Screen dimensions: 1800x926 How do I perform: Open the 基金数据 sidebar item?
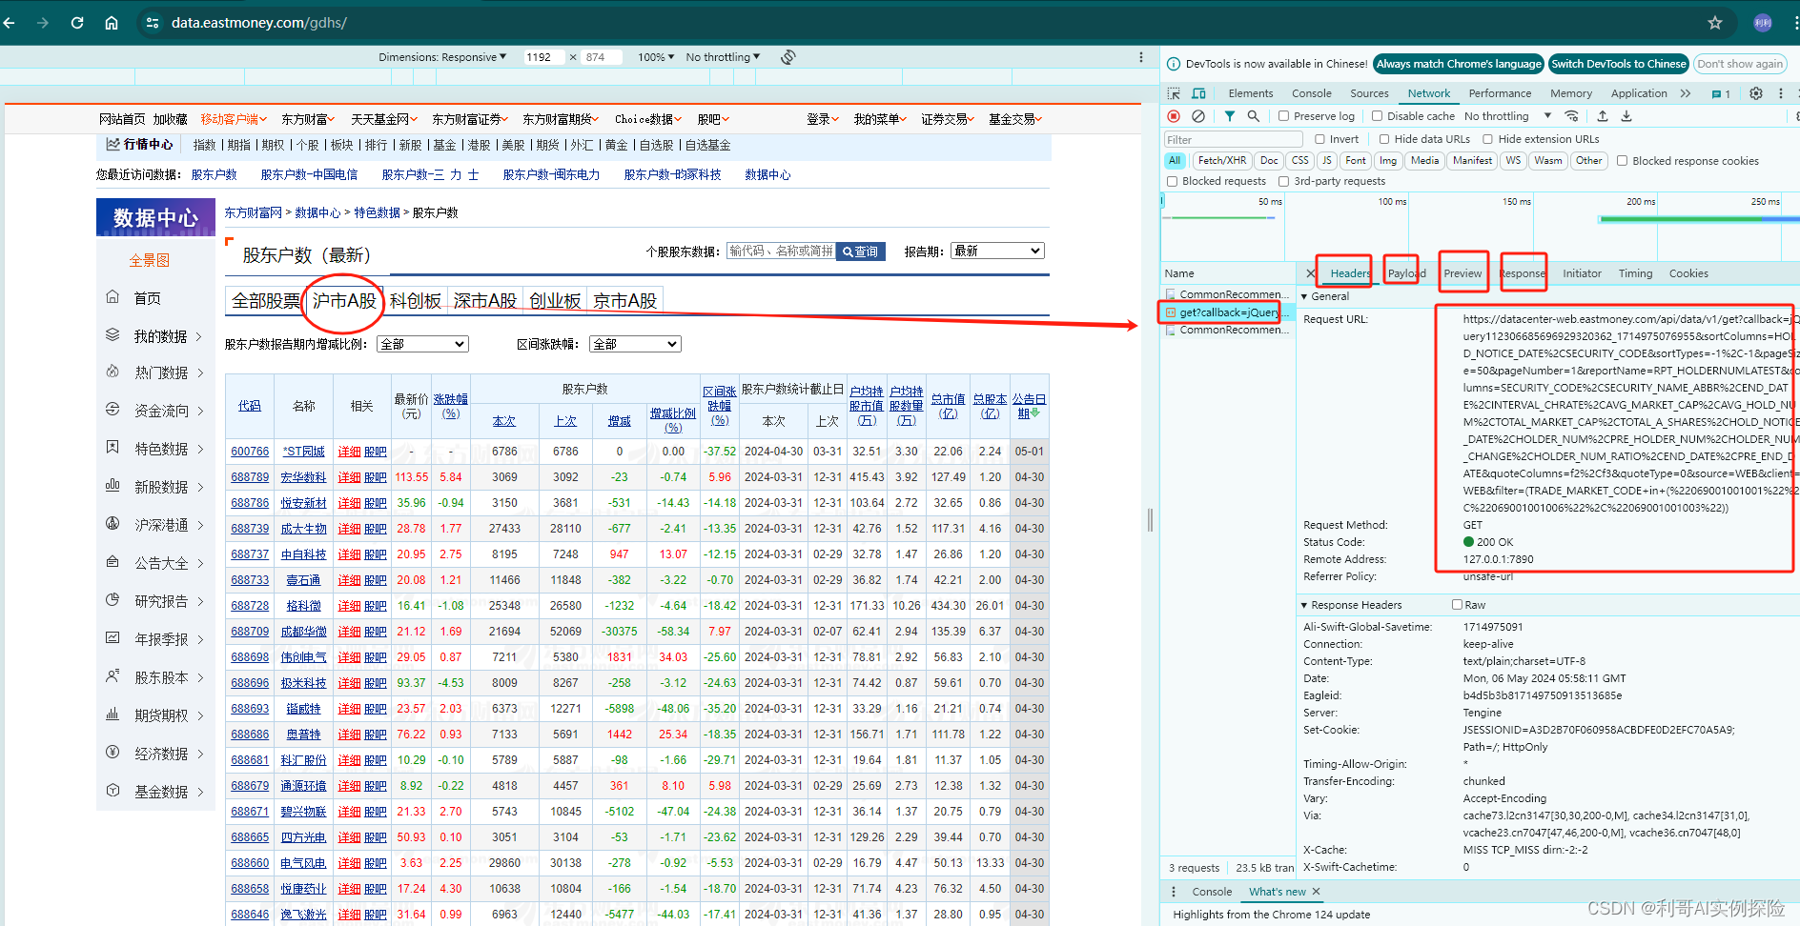161,792
